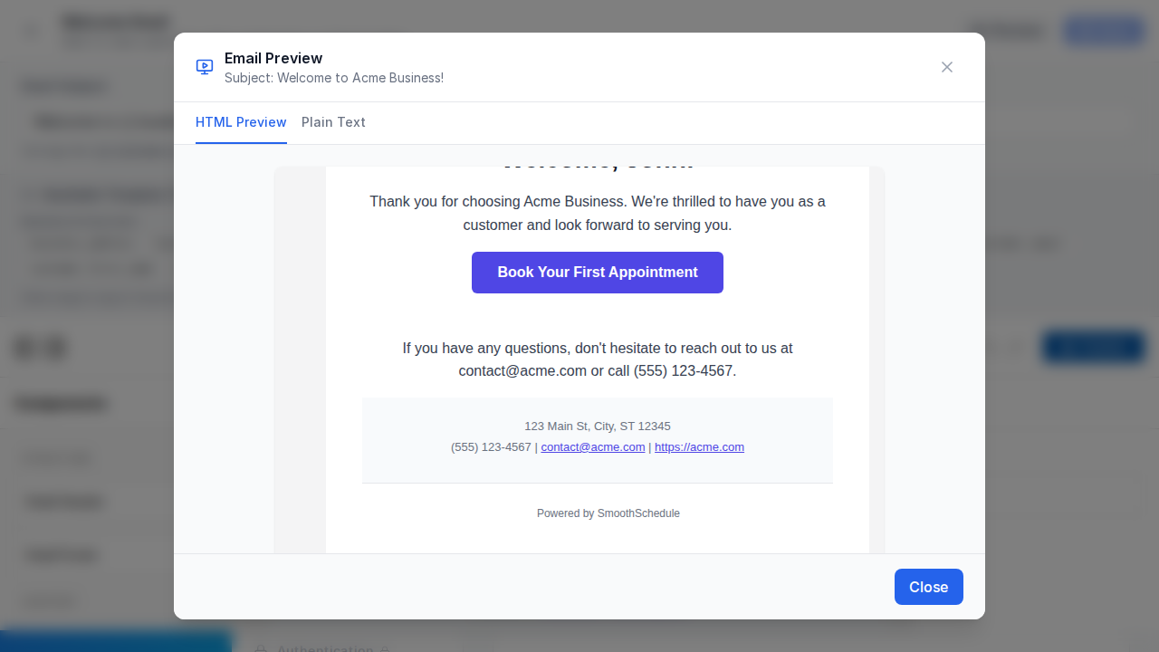The width and height of the screenshot is (1159, 652).
Task: Click the Email Preview dialog title
Action: point(273,58)
